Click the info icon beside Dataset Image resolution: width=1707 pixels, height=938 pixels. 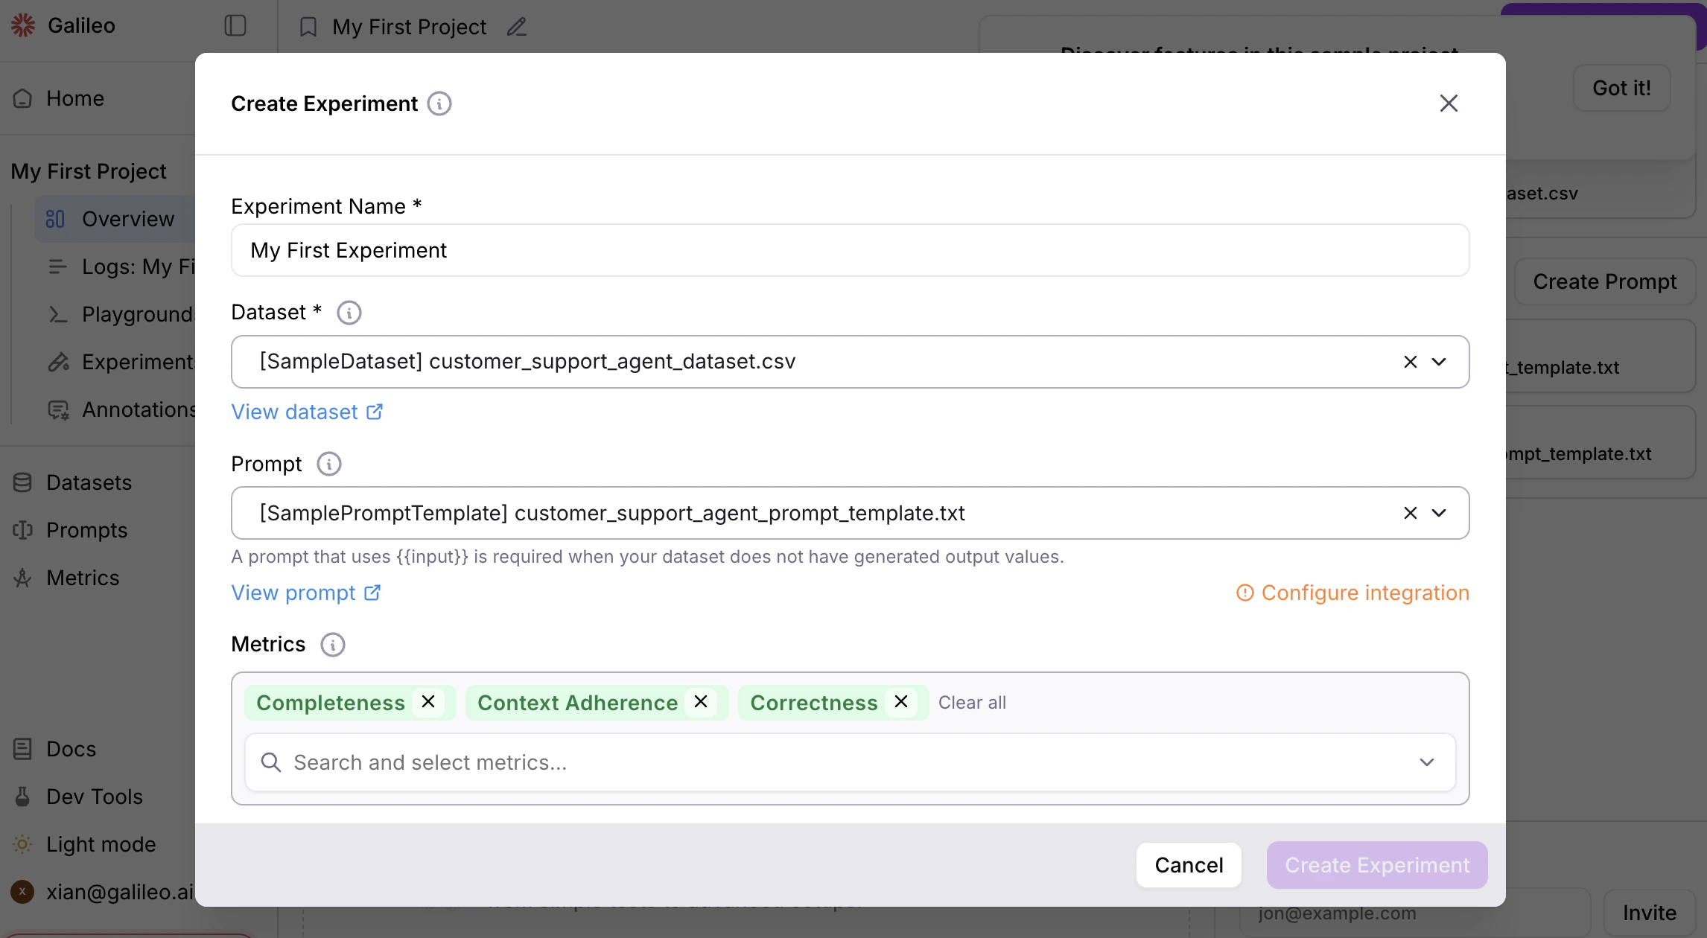[x=349, y=313]
